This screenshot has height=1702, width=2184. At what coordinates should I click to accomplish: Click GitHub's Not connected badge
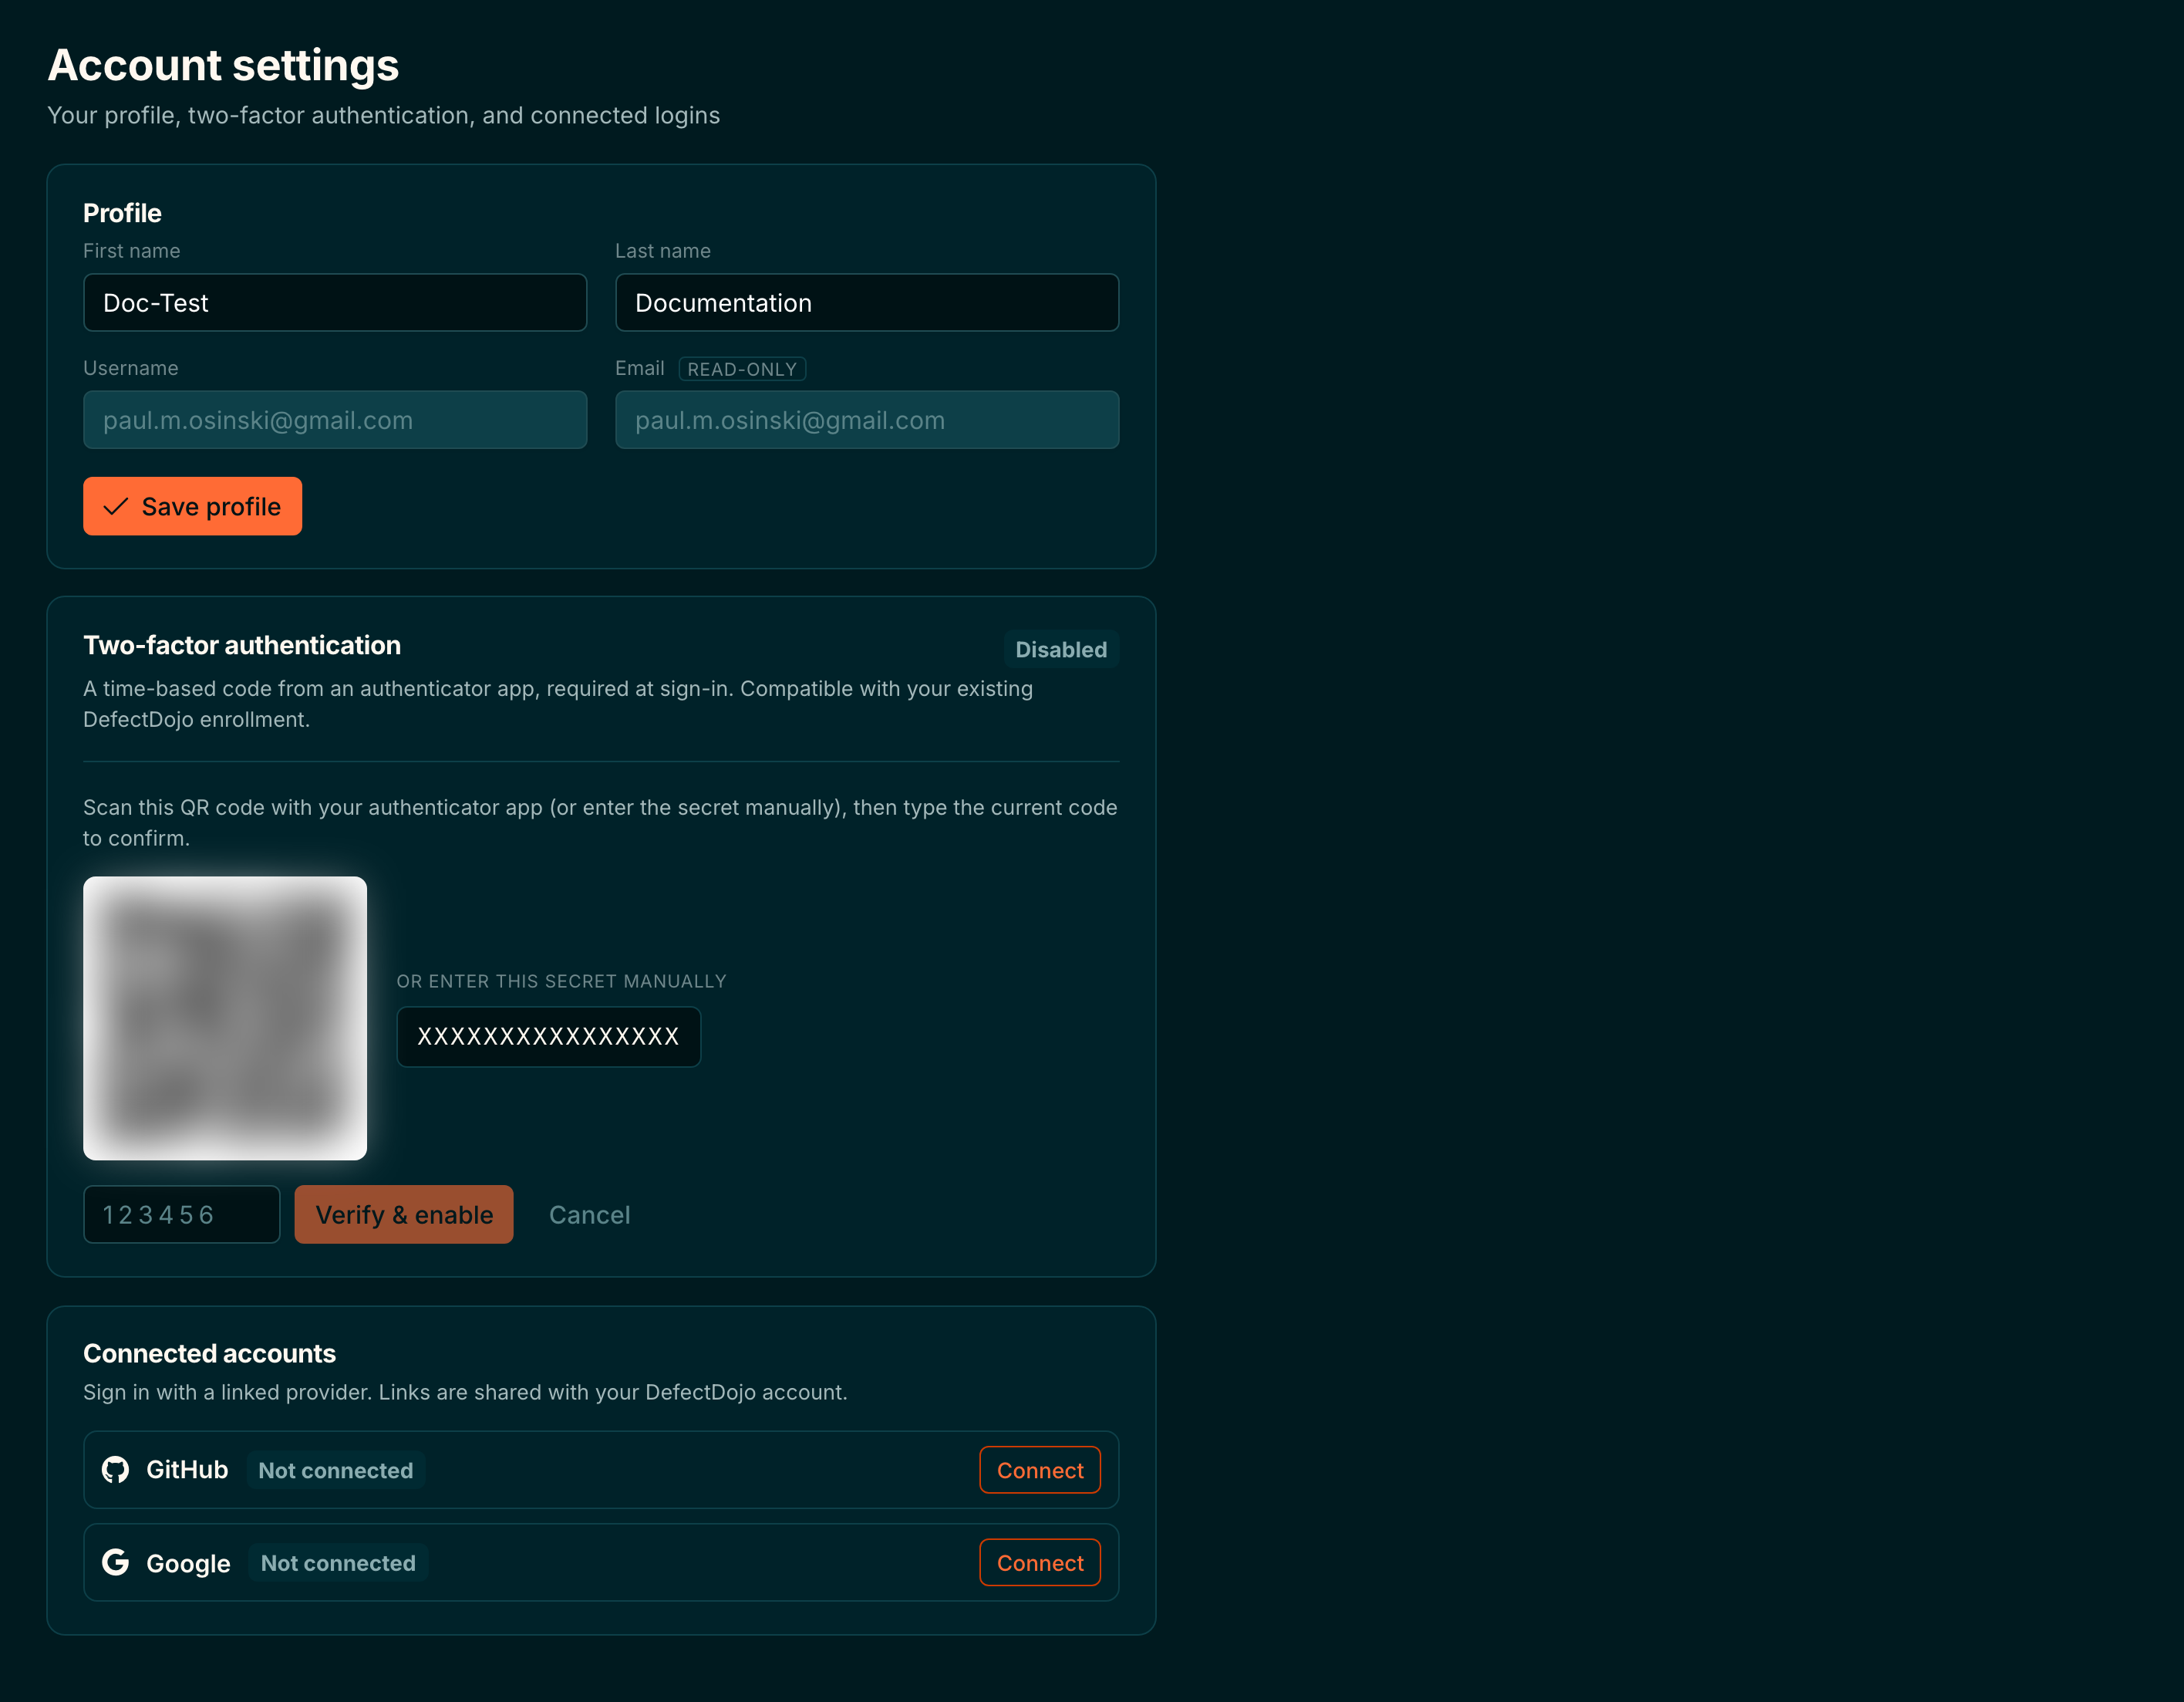(x=336, y=1470)
